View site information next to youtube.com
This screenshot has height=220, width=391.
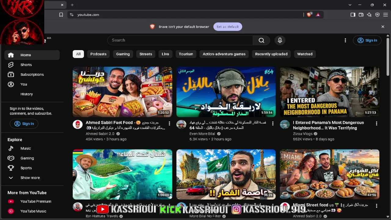71,15
